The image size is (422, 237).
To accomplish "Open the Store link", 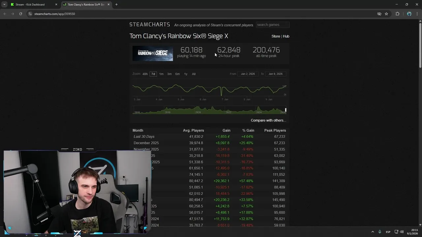I will click(x=276, y=36).
